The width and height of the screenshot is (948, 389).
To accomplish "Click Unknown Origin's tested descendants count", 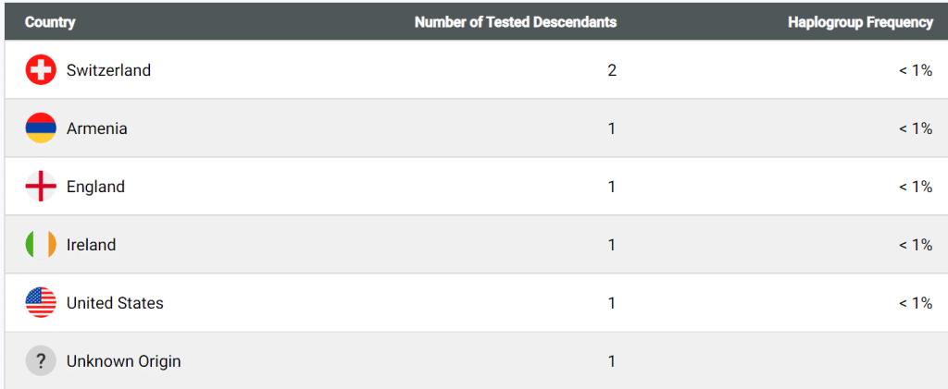I will (x=612, y=361).
